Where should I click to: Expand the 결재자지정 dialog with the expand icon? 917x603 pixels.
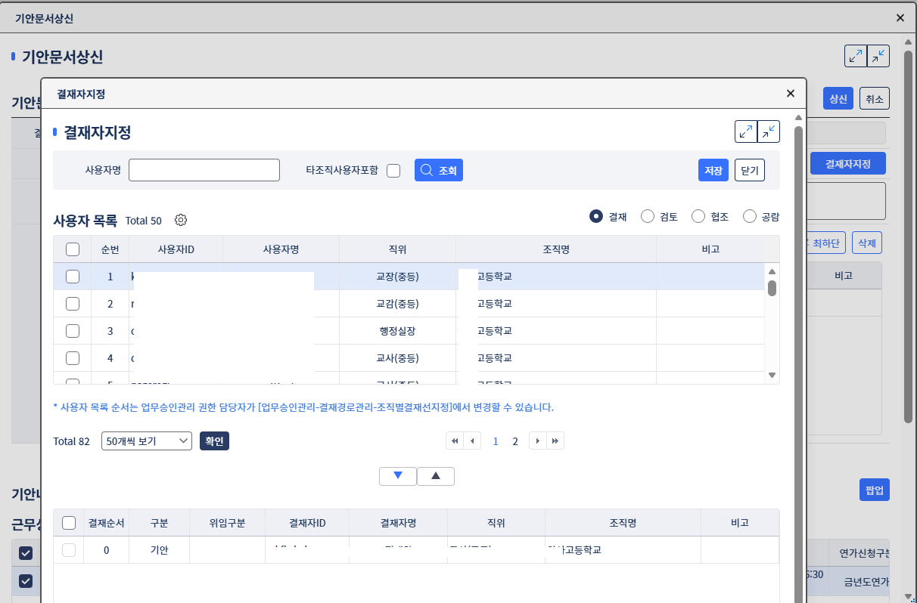click(x=745, y=131)
